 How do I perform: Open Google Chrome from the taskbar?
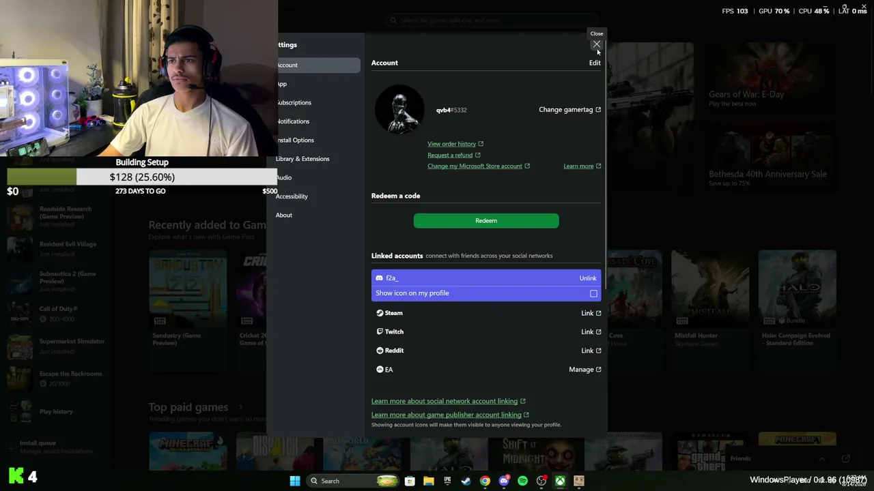(x=485, y=481)
